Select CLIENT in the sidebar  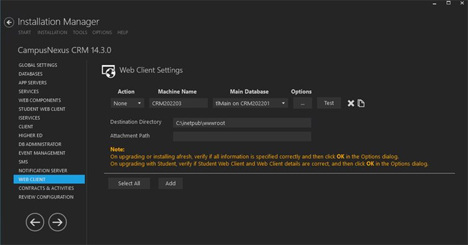tap(26, 127)
